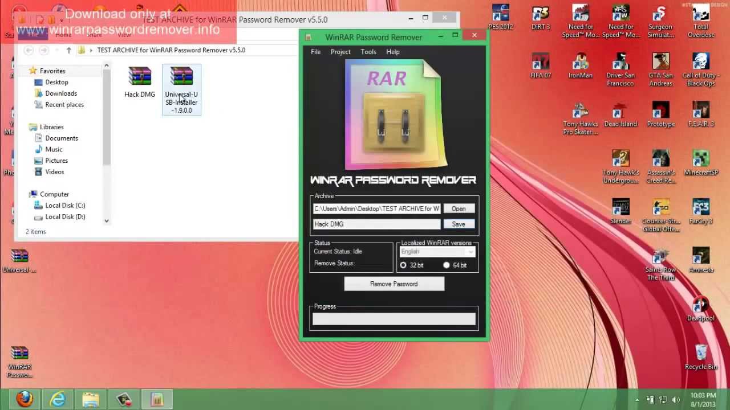Click the volume icon in system tray
This screenshot has width=730, height=410.
[676, 400]
